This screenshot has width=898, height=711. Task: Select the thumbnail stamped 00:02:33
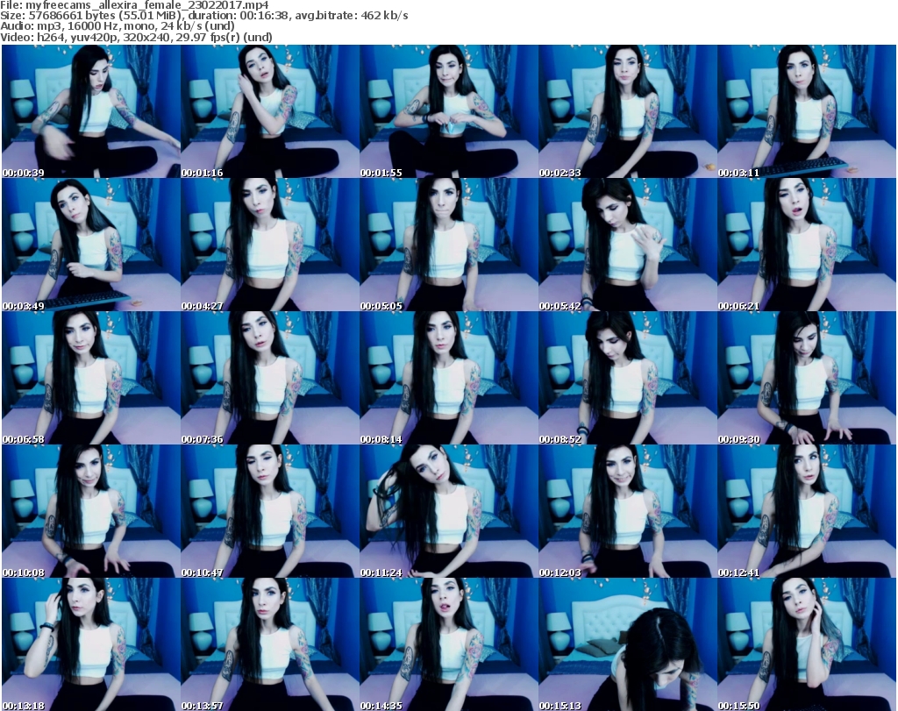pyautogui.click(x=628, y=111)
